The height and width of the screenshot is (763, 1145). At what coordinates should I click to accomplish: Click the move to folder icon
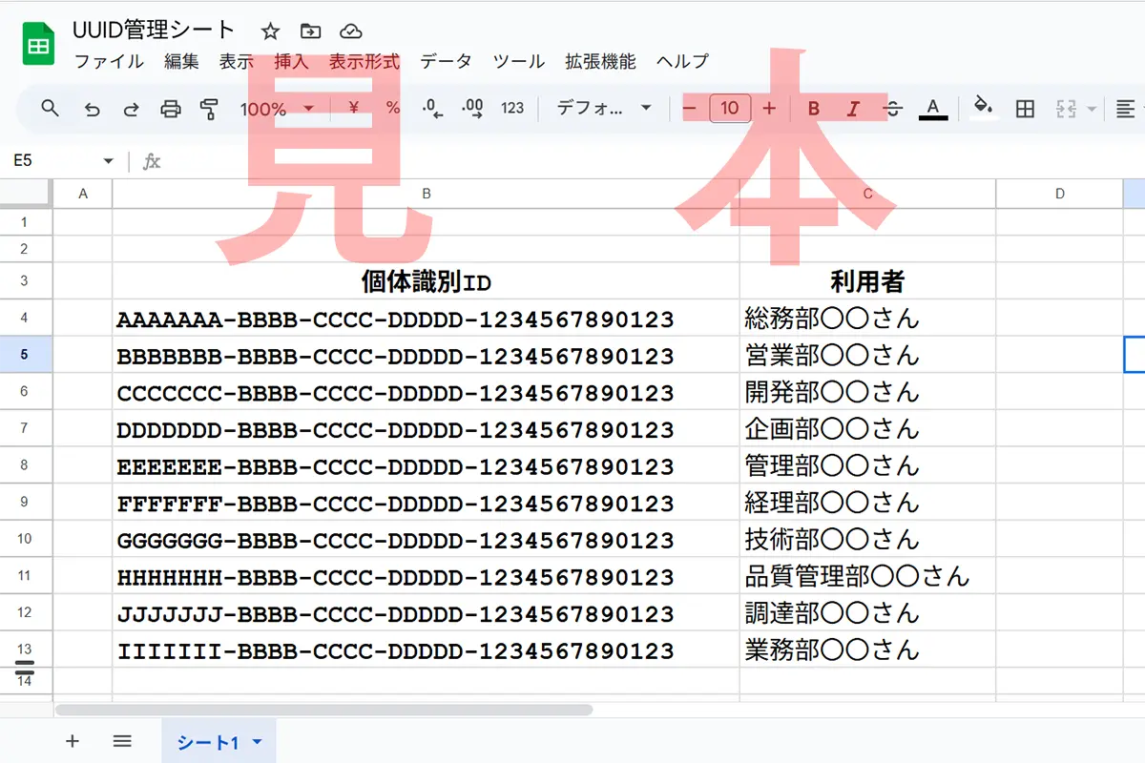click(x=310, y=31)
